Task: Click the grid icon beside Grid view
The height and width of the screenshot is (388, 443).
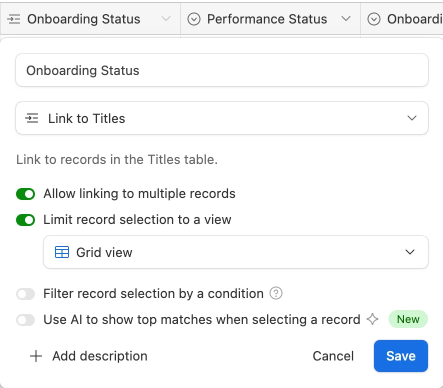Action: click(x=62, y=252)
